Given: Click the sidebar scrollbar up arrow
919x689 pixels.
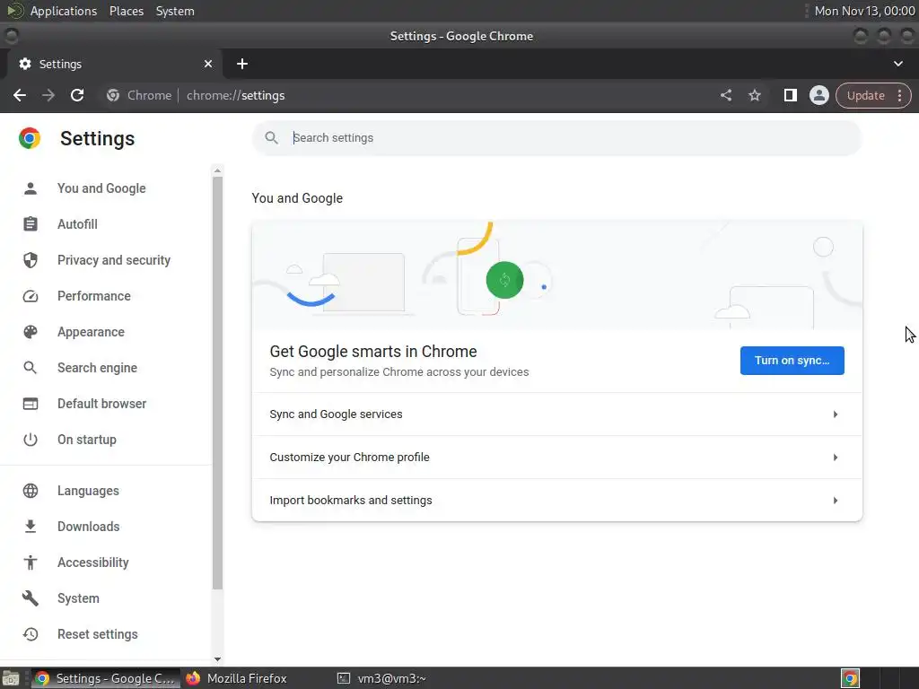Looking at the screenshot, I should (x=217, y=170).
